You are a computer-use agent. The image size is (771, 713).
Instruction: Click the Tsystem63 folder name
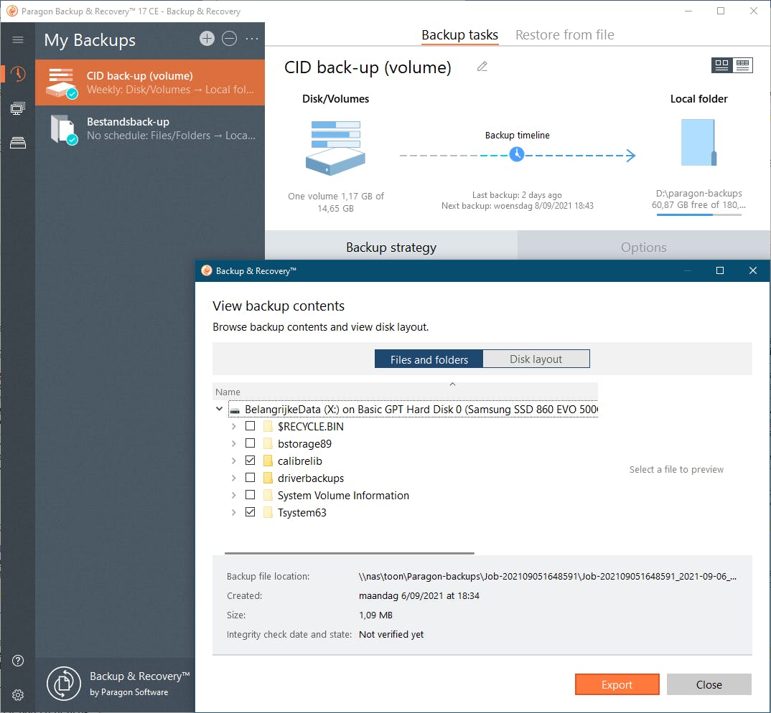[302, 513]
